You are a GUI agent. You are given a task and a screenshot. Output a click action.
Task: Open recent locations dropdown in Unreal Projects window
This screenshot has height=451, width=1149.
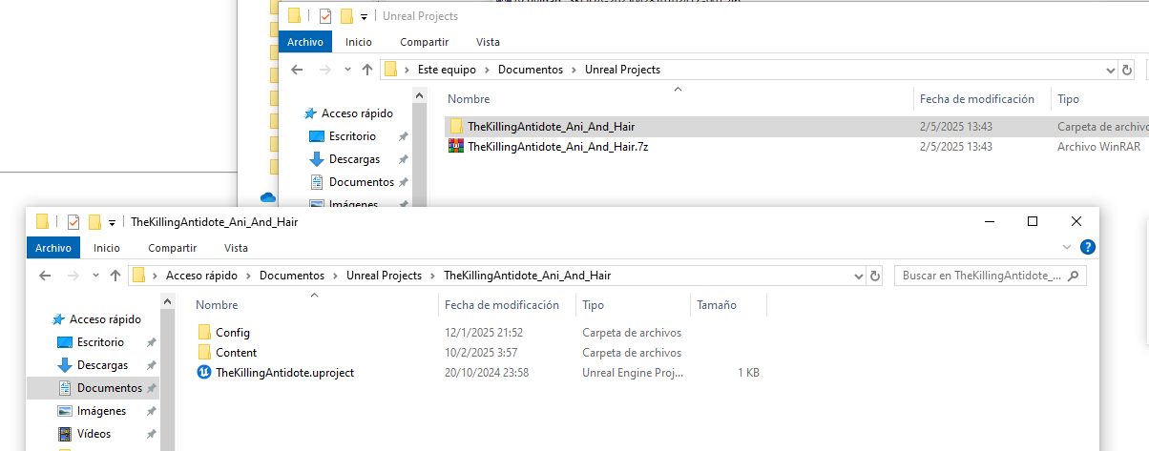click(345, 70)
